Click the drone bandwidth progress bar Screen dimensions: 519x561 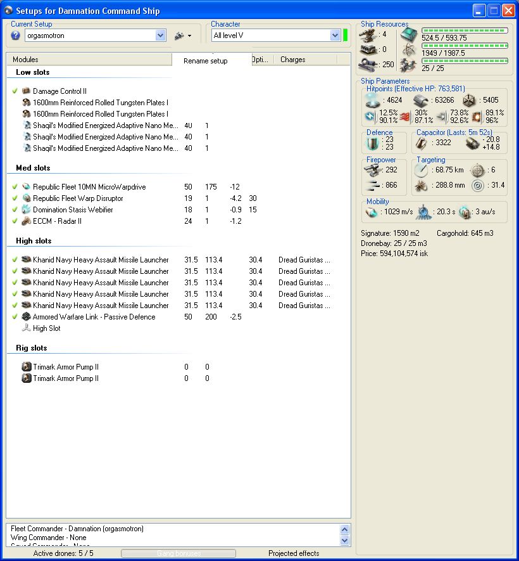pos(465,61)
